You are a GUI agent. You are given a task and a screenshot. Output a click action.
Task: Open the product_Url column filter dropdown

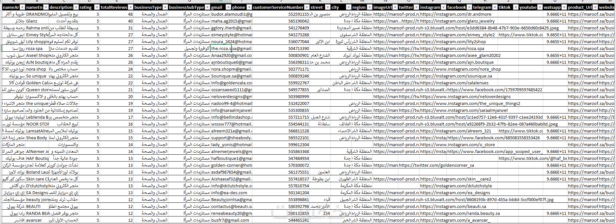tap(595, 7)
